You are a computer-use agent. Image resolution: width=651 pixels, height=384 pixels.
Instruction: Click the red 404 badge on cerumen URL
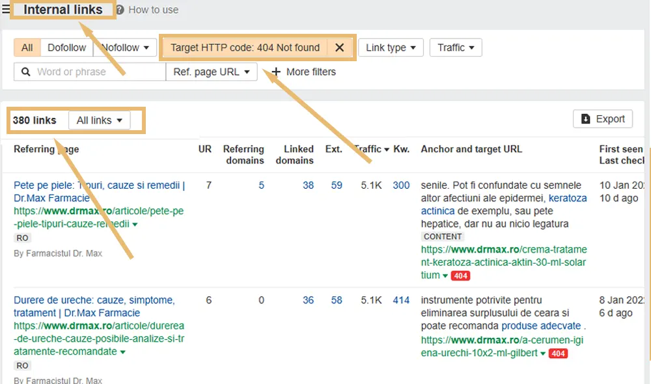[x=558, y=353]
